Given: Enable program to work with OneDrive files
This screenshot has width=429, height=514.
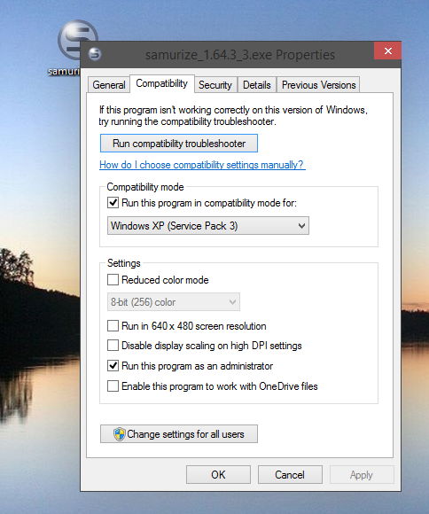Looking at the screenshot, I should (x=113, y=385).
